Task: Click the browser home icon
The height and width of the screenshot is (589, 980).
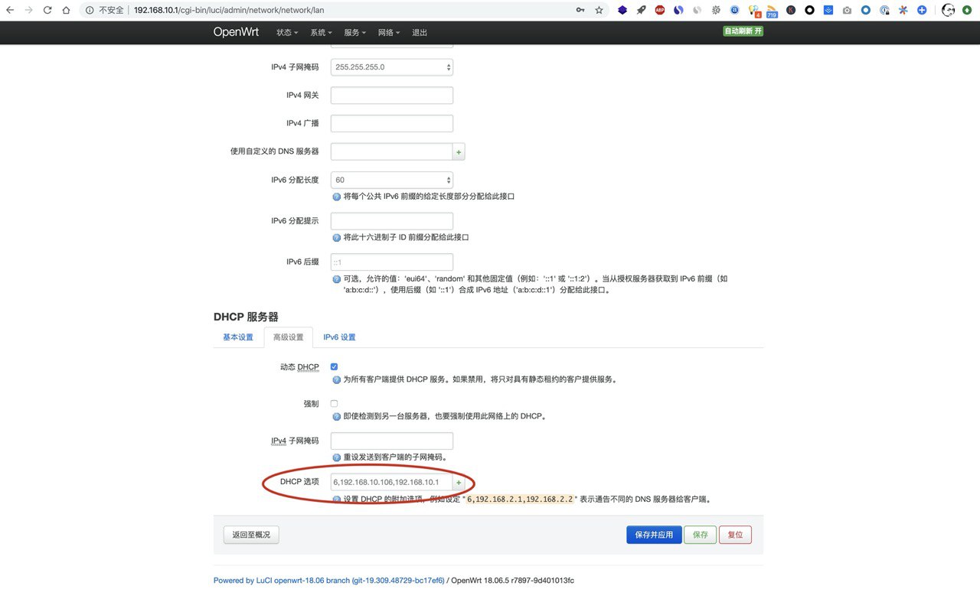Action: 66,10
